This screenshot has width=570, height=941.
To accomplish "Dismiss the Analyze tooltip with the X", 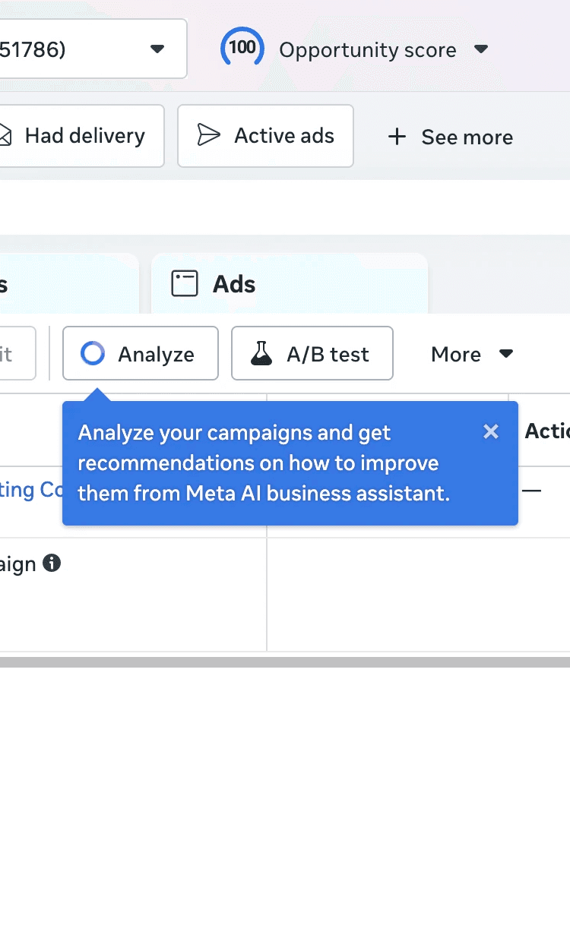I will (491, 431).
